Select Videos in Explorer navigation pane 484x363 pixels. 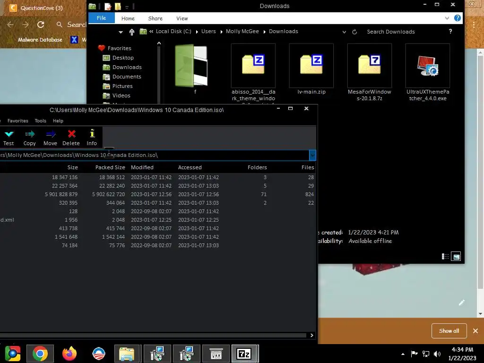[121, 95]
